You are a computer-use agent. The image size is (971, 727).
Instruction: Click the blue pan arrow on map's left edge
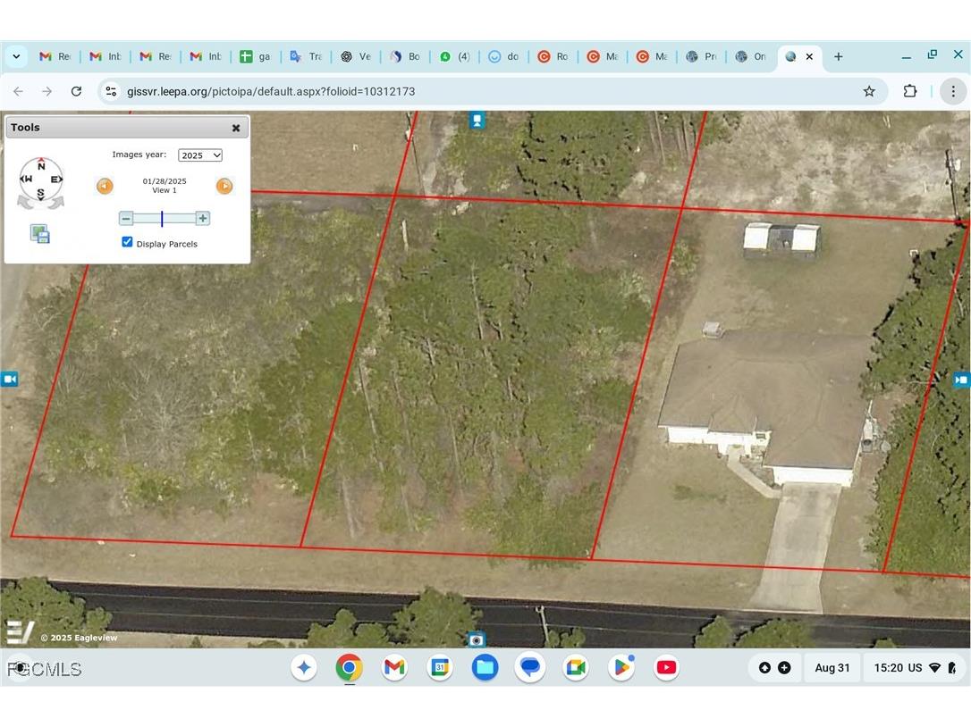tap(10, 379)
